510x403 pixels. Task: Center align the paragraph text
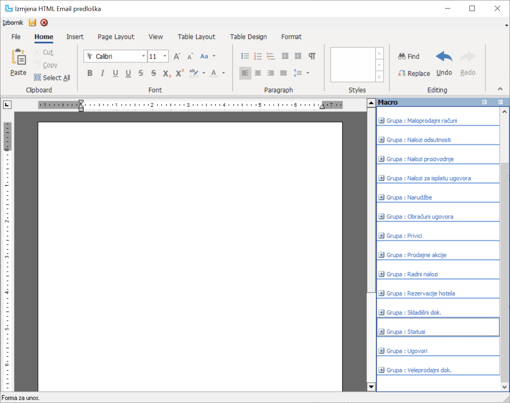click(x=258, y=73)
